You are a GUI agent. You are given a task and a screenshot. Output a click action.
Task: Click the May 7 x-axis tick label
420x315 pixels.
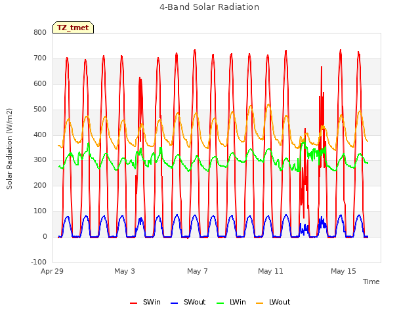[198, 271]
